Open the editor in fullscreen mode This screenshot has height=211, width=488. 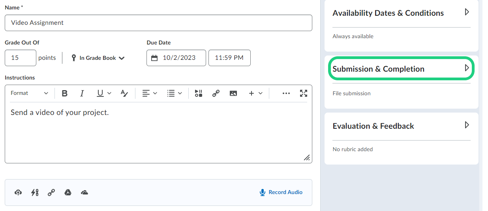pyautogui.click(x=303, y=93)
